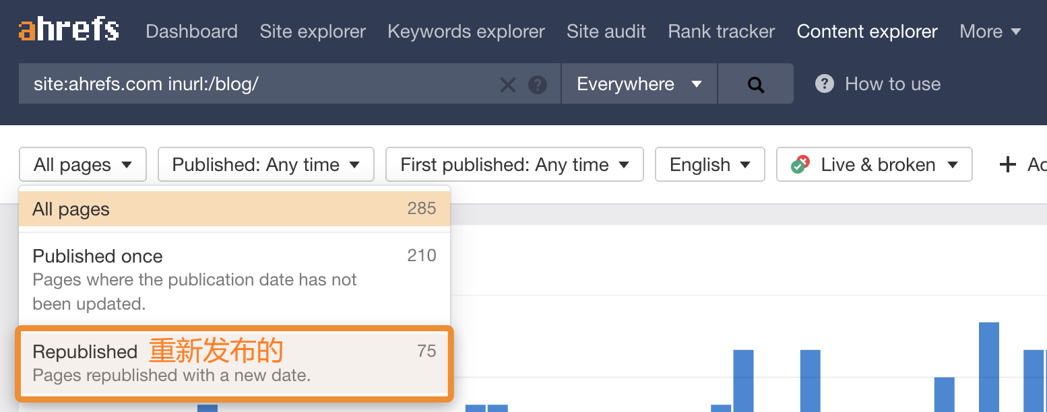The width and height of the screenshot is (1047, 412).
Task: Click inside the search query input field
Action: tap(269, 83)
